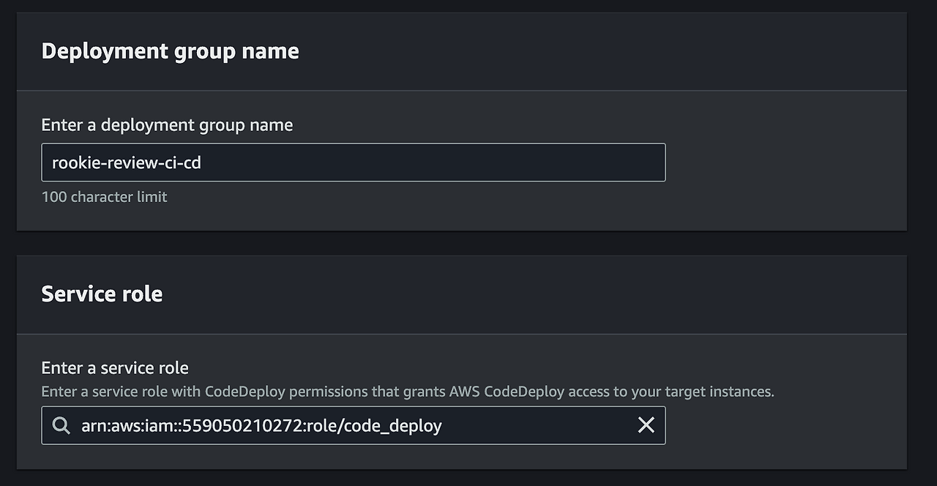Select the Service role section heading

click(102, 294)
